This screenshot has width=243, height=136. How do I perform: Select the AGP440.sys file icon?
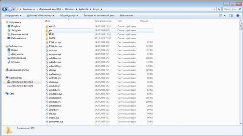pos(47,78)
